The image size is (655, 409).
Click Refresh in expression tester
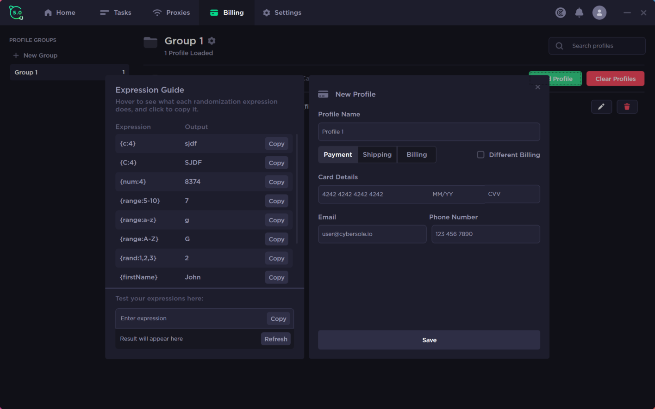pos(276,339)
